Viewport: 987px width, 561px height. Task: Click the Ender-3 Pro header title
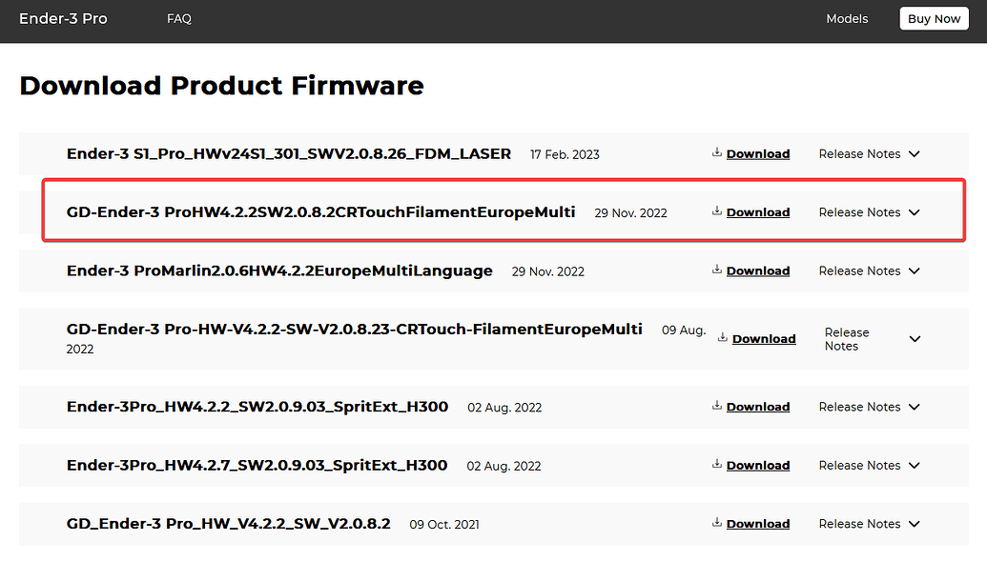tap(63, 19)
